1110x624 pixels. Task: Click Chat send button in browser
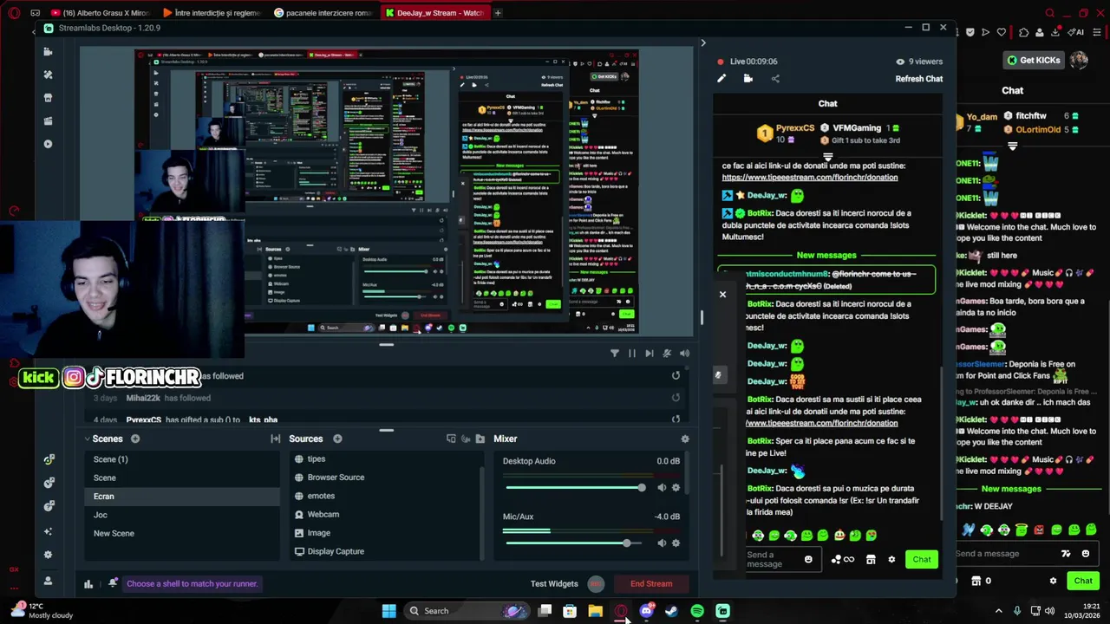[1083, 581]
